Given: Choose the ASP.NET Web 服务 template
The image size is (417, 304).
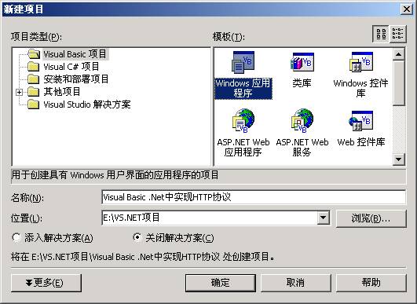Looking at the screenshot, I should [302, 121].
